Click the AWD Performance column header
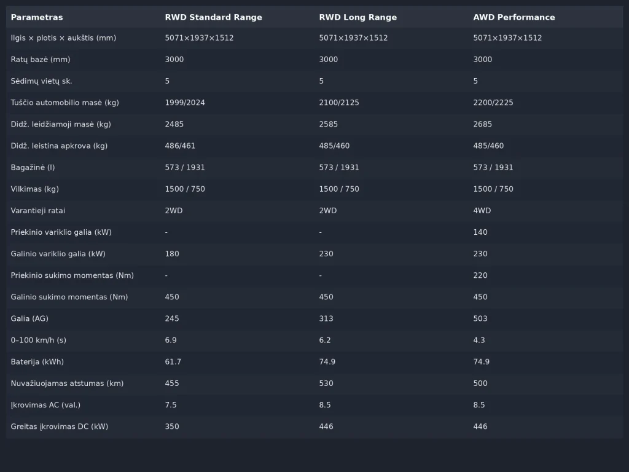This screenshot has height=472, width=629. (x=514, y=17)
